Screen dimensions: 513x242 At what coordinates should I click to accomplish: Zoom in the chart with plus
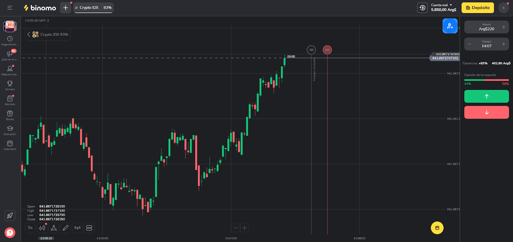coord(245,228)
